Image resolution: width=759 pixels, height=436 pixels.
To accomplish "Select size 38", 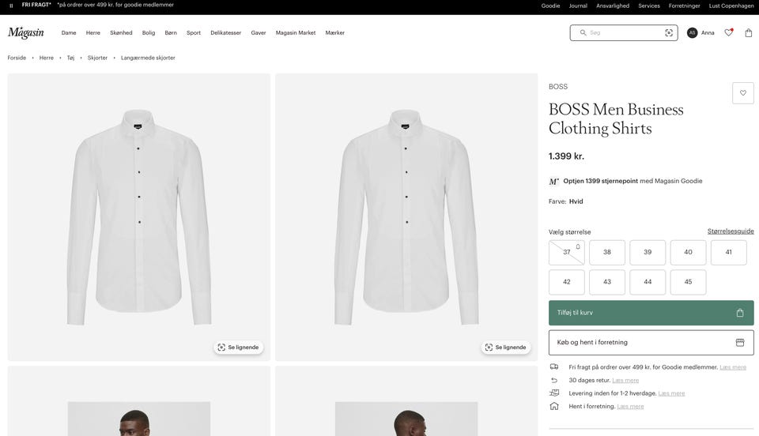I will pos(607,253).
